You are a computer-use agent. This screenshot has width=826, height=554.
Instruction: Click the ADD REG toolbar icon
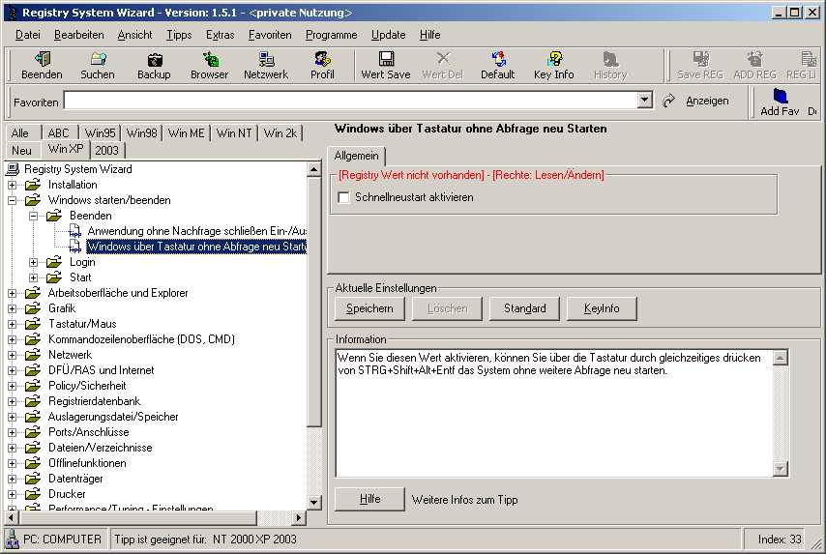pos(755,59)
